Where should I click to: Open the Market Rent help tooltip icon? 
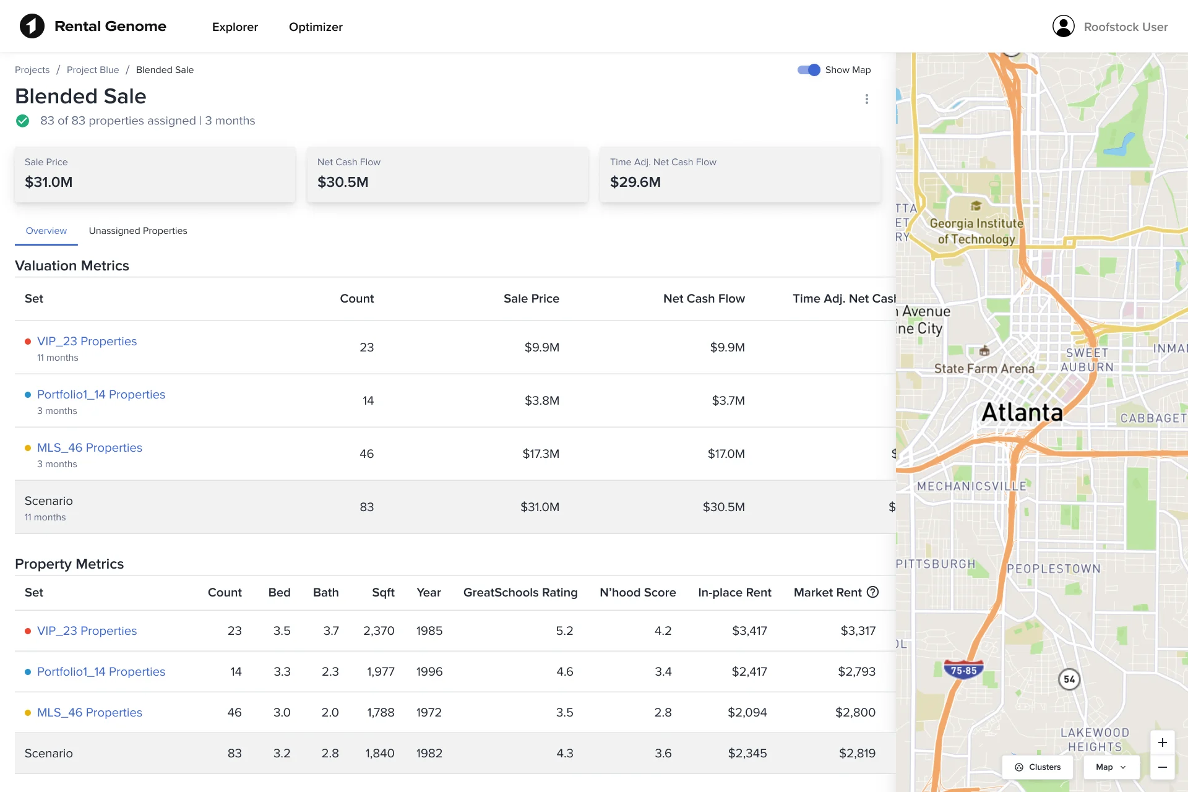(873, 592)
